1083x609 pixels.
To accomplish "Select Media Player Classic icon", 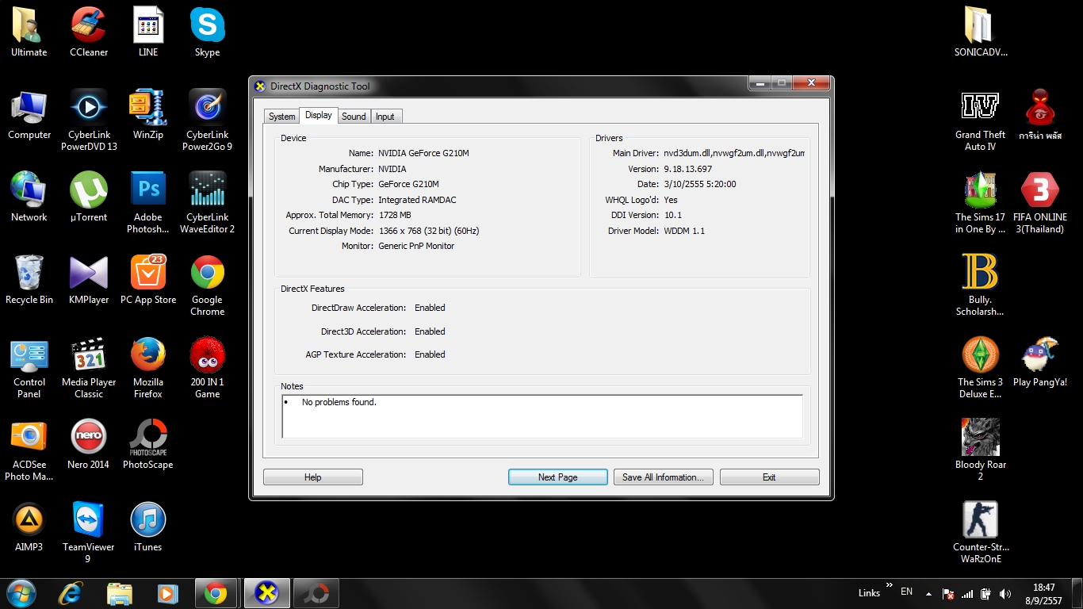I will 89,368.
